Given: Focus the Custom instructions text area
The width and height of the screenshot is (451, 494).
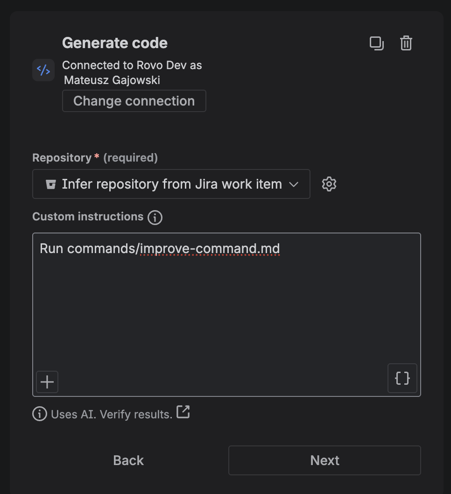Looking at the screenshot, I should (x=226, y=314).
